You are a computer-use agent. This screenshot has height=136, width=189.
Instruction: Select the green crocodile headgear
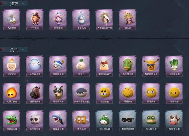point(12,121)
